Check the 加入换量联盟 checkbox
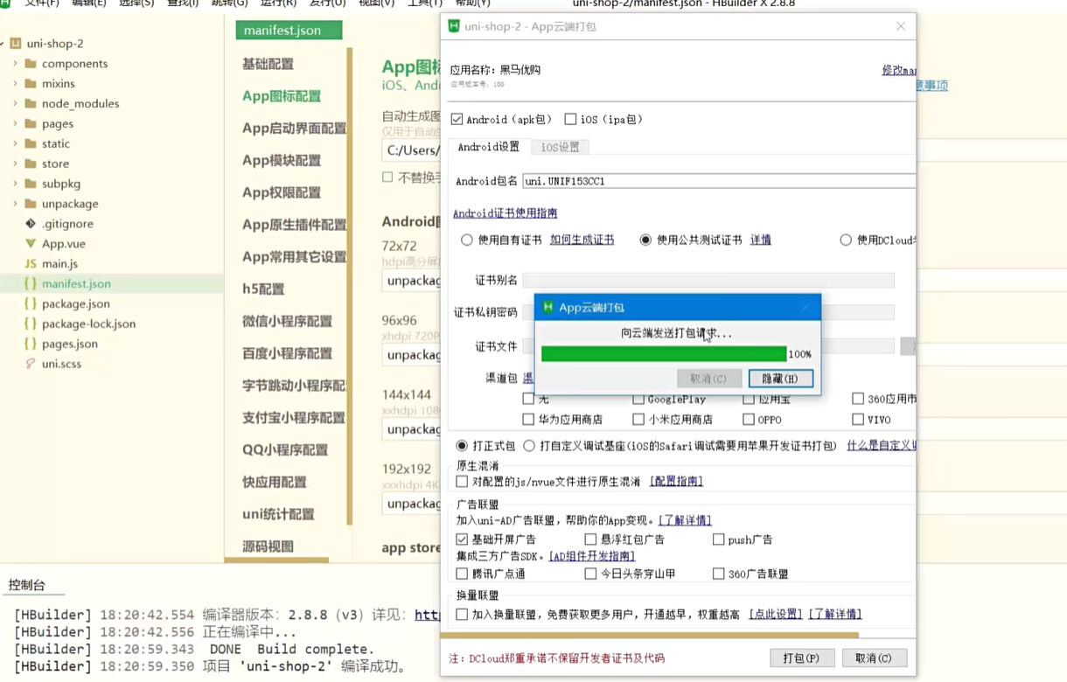This screenshot has height=682, width=1067. pos(462,615)
